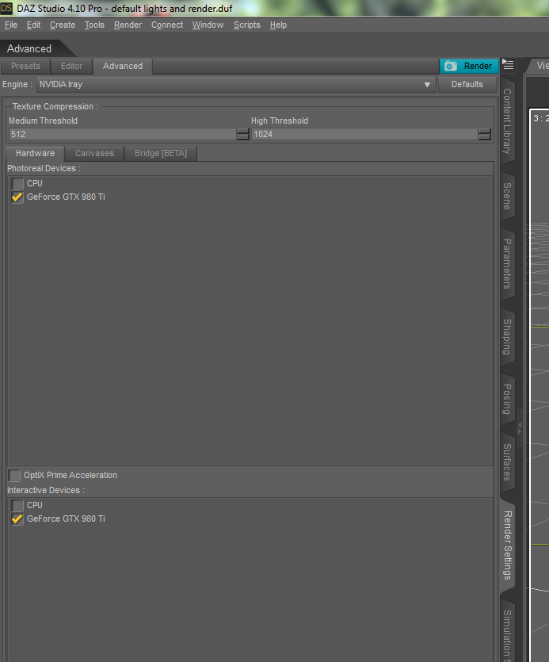Click the Defaults button
The height and width of the screenshot is (662, 549).
(467, 85)
